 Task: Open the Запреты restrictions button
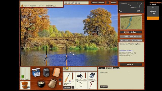(131, 64)
